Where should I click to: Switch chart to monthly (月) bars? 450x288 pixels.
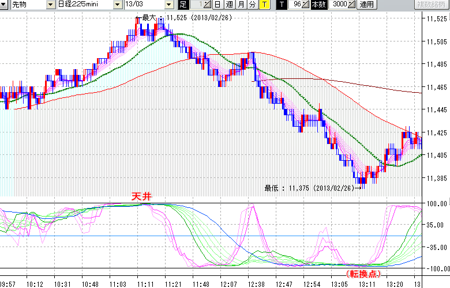(241, 5)
